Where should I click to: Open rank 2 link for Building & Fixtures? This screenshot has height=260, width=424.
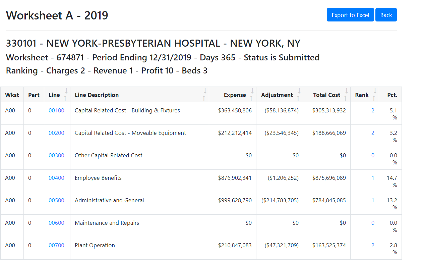pos(373,110)
